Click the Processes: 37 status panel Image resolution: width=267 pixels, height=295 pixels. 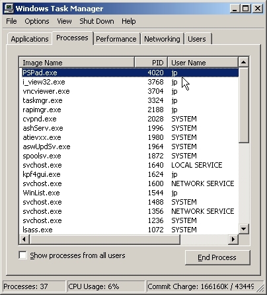pos(34,286)
